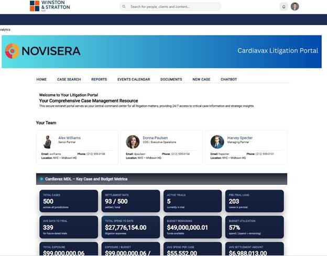
Task: Select the Settlement Rate 93 / 500 card
Action: point(131,201)
